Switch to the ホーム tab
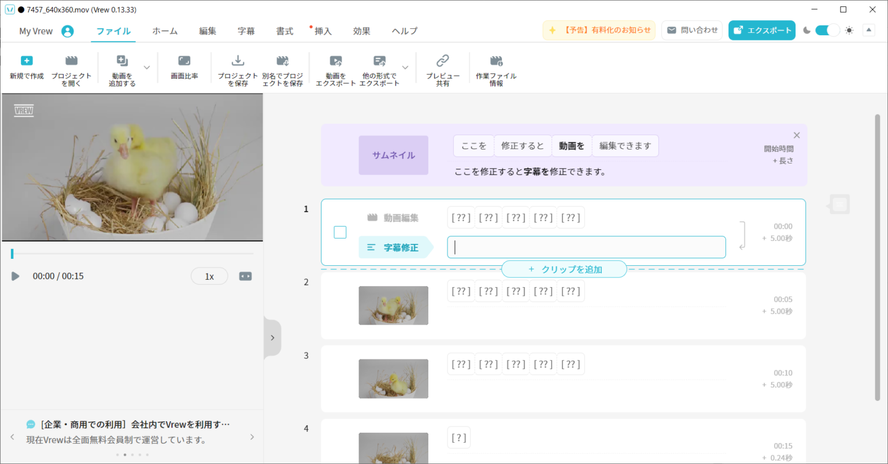888x464 pixels. click(165, 31)
